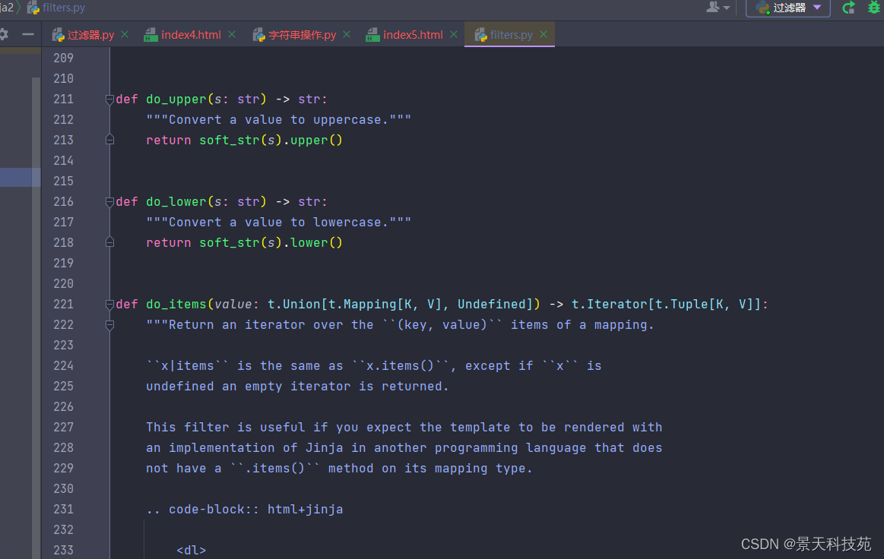Open the 字符串操作.py tab
Screen dimensions: 884x559
[x=302, y=35]
